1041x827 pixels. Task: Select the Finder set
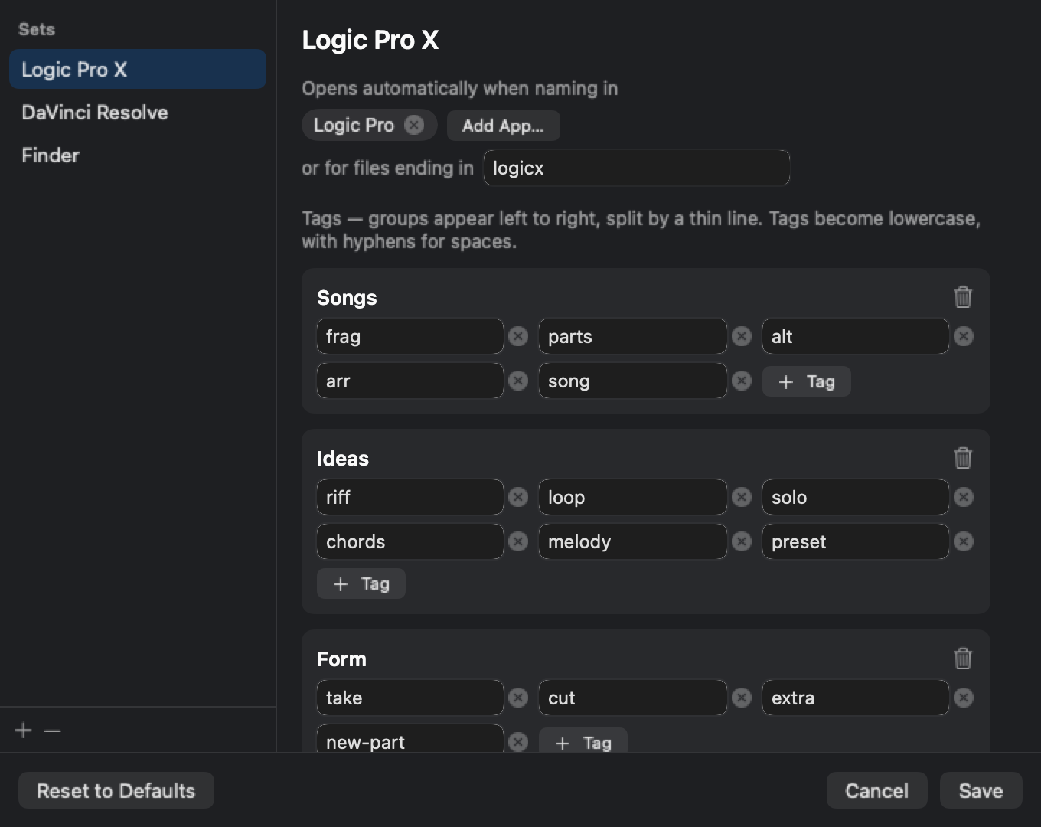(x=138, y=155)
